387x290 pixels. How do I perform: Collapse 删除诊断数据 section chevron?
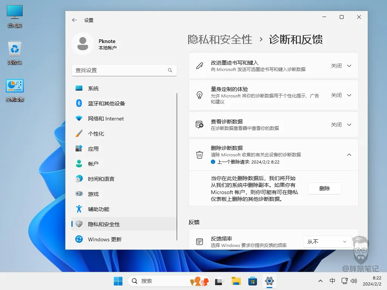click(x=349, y=155)
